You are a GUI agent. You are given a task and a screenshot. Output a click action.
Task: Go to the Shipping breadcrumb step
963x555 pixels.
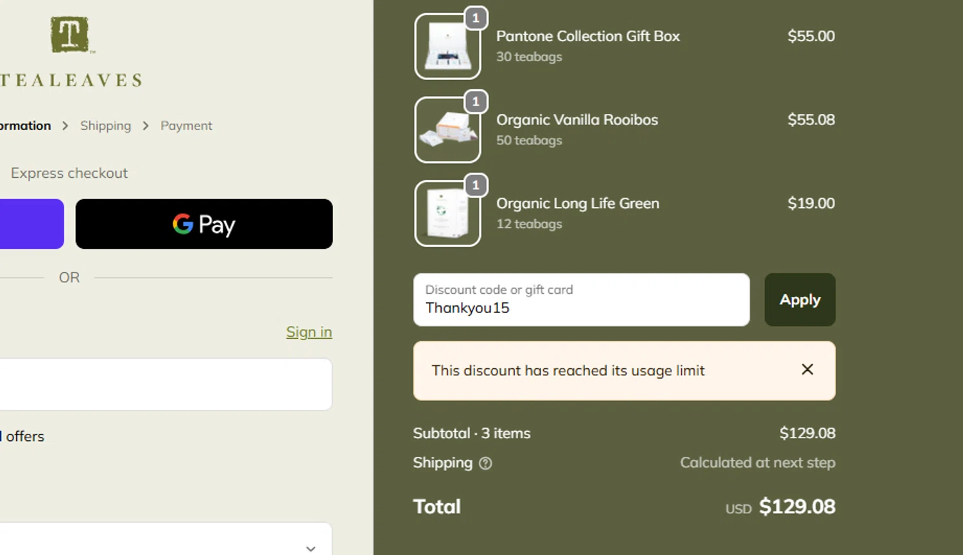coord(105,126)
